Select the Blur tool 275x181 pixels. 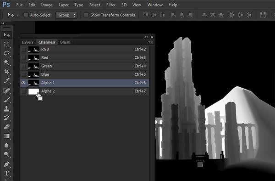[x=7, y=145]
